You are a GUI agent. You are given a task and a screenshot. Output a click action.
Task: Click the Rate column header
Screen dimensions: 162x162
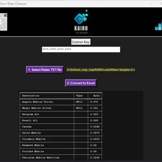(97, 96)
